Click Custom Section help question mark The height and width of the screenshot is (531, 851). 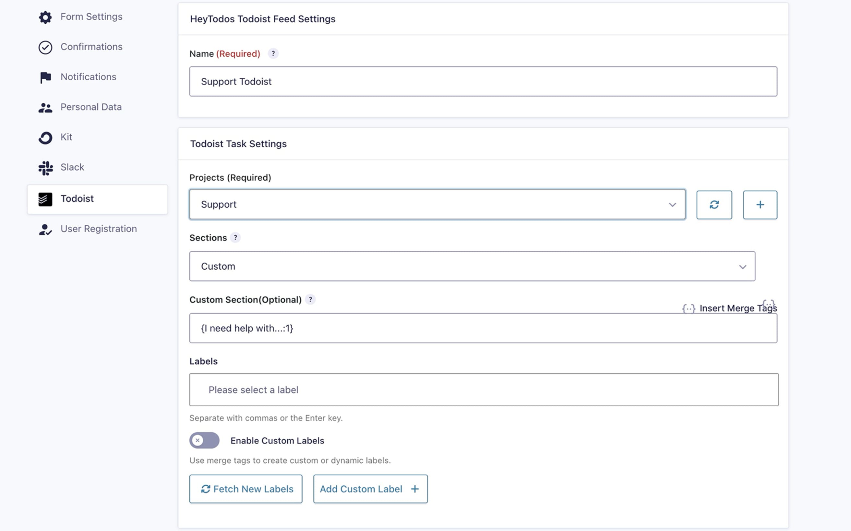pos(310,299)
